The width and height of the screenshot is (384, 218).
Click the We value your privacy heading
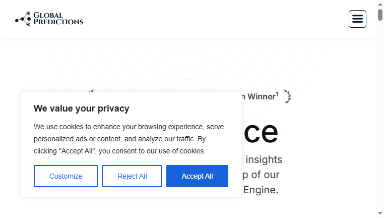point(81,108)
